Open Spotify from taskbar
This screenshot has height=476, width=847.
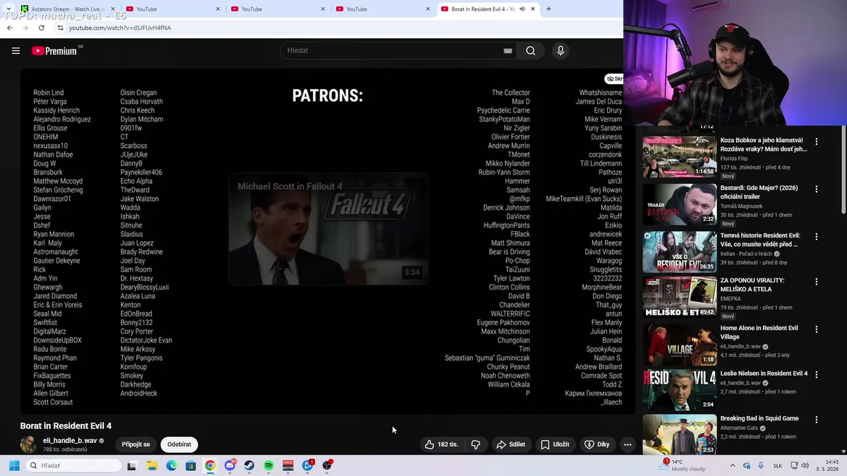(x=269, y=465)
